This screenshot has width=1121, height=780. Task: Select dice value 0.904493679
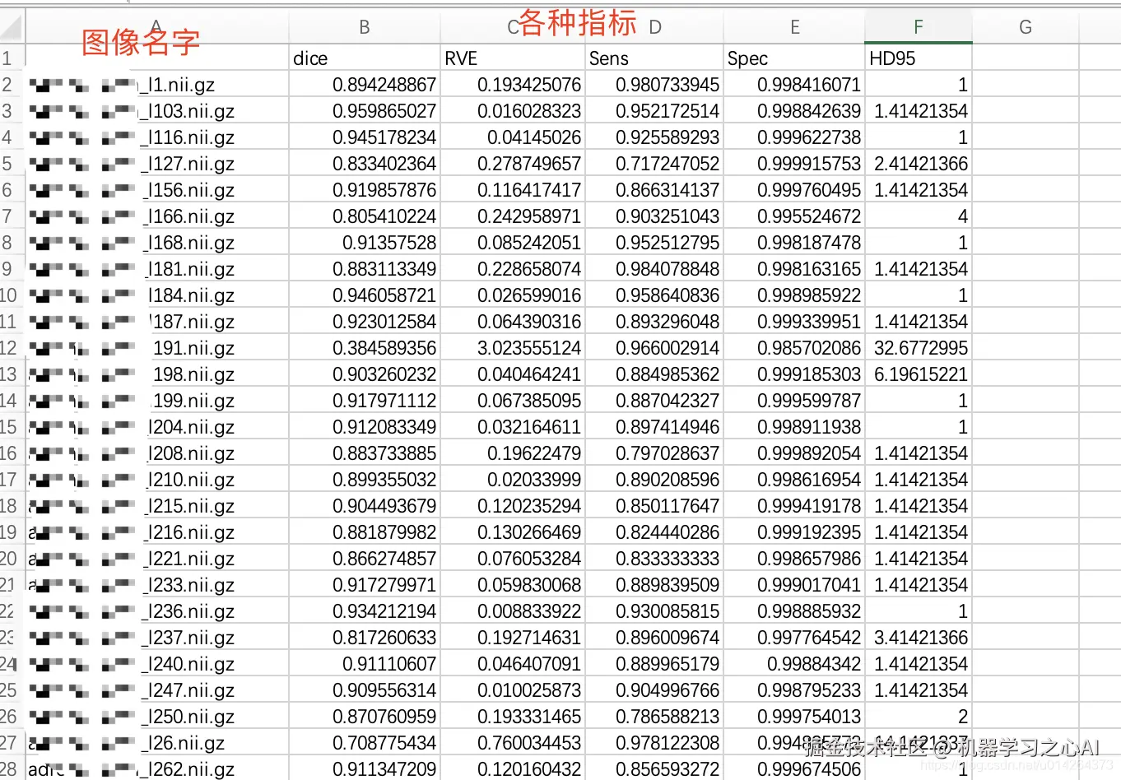point(365,506)
